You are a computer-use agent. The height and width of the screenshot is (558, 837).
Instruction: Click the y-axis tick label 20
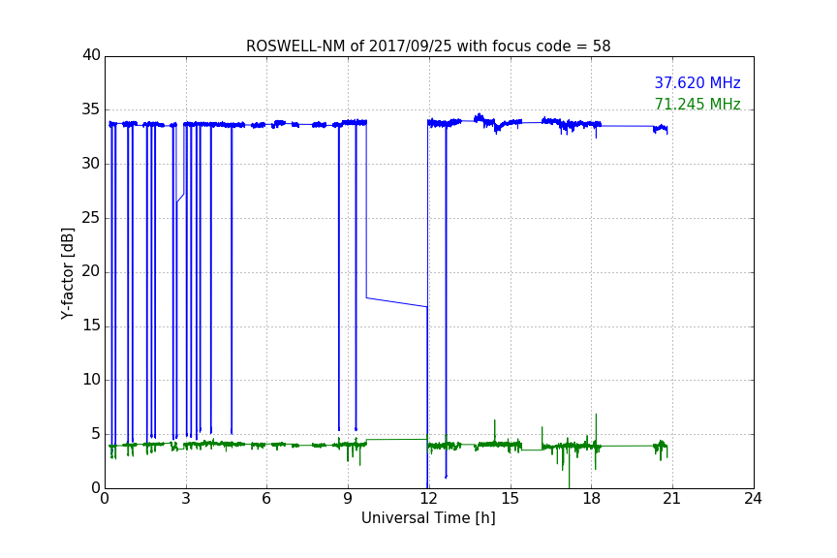click(91, 271)
